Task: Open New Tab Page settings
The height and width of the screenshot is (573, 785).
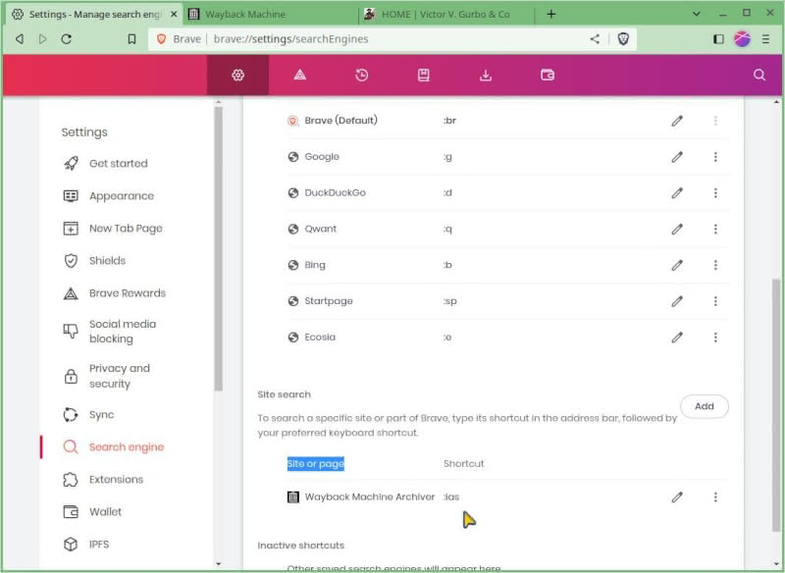Action: 126,229
